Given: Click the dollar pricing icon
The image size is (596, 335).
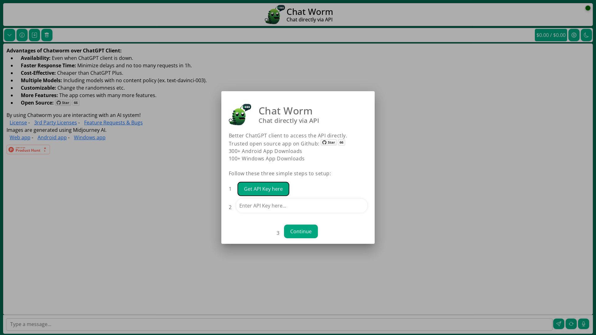Looking at the screenshot, I should click(x=574, y=35).
